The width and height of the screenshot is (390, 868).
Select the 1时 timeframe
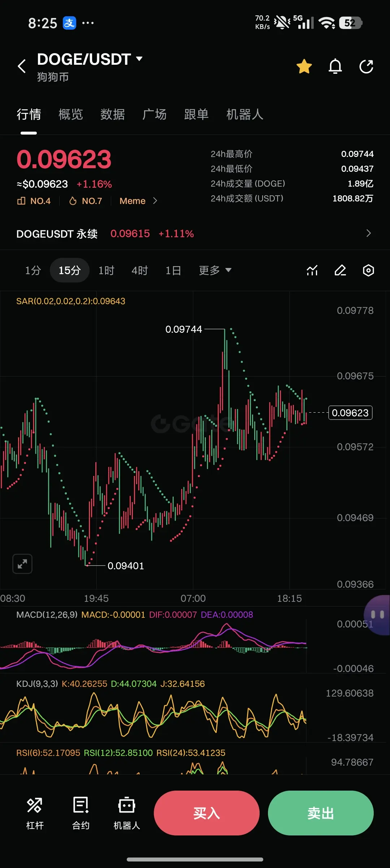(107, 271)
